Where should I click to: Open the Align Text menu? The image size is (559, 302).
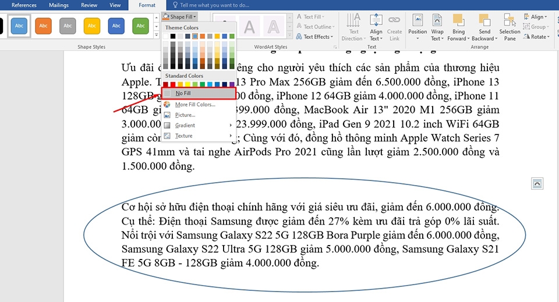click(376, 27)
